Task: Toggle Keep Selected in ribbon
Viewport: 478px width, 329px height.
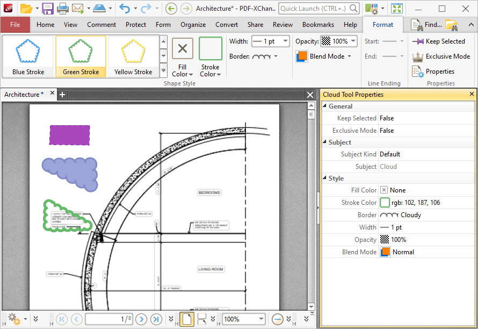Action: [x=438, y=41]
